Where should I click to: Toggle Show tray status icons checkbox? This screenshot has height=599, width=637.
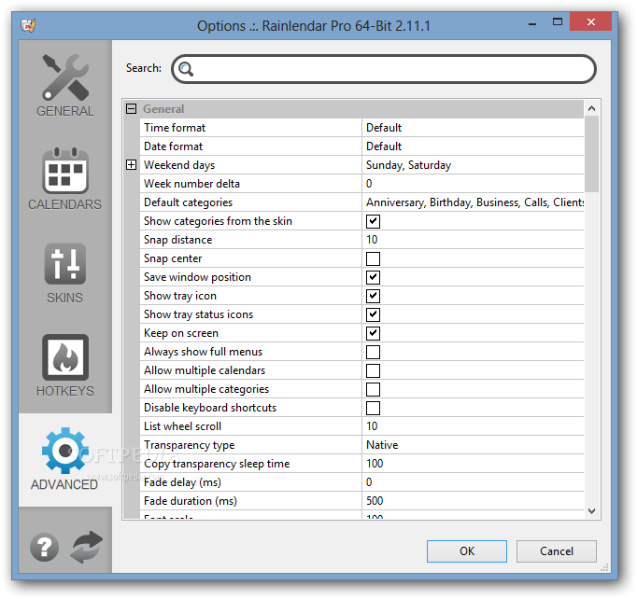coord(373,315)
